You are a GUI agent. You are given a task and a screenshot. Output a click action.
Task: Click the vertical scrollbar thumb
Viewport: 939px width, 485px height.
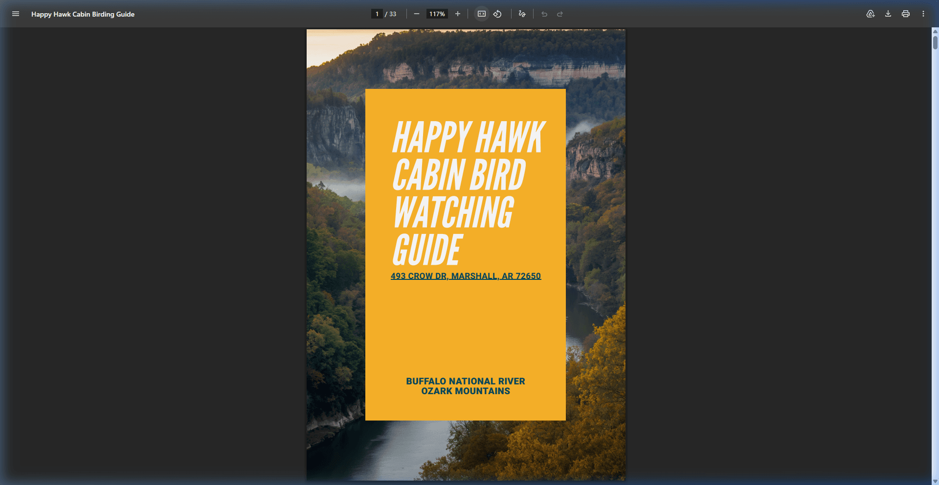[x=935, y=42]
